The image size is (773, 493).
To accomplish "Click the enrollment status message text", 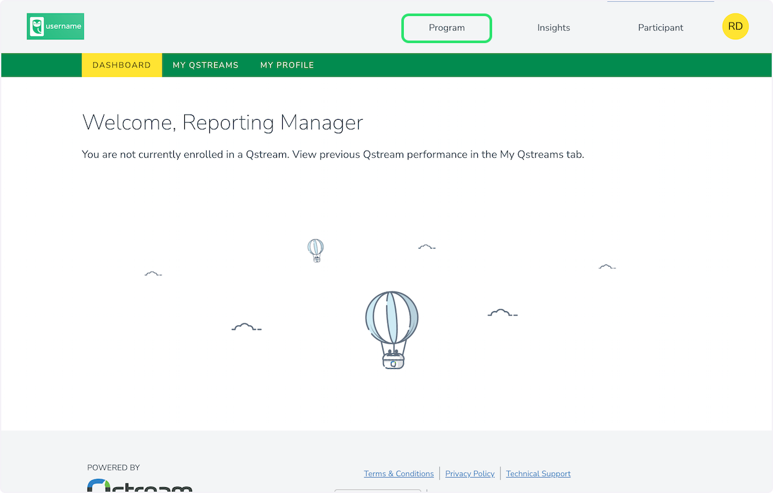I will click(x=332, y=154).
